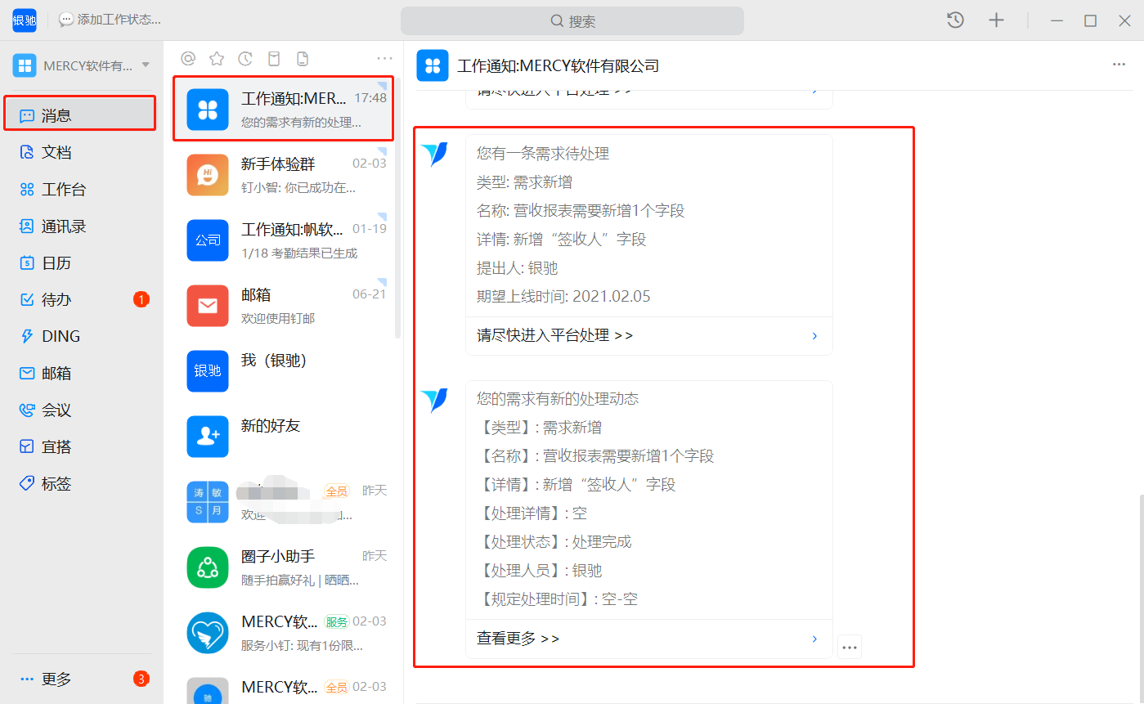This screenshot has width=1144, height=704.
Task: Open the three-dot menu above conversation list
Action: tap(384, 58)
